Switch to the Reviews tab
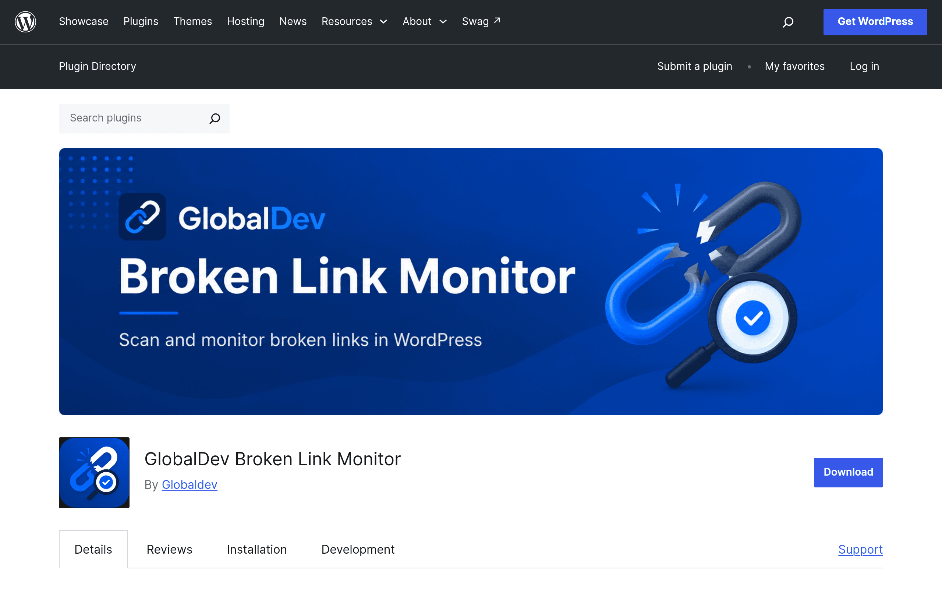The width and height of the screenshot is (942, 589). click(169, 549)
